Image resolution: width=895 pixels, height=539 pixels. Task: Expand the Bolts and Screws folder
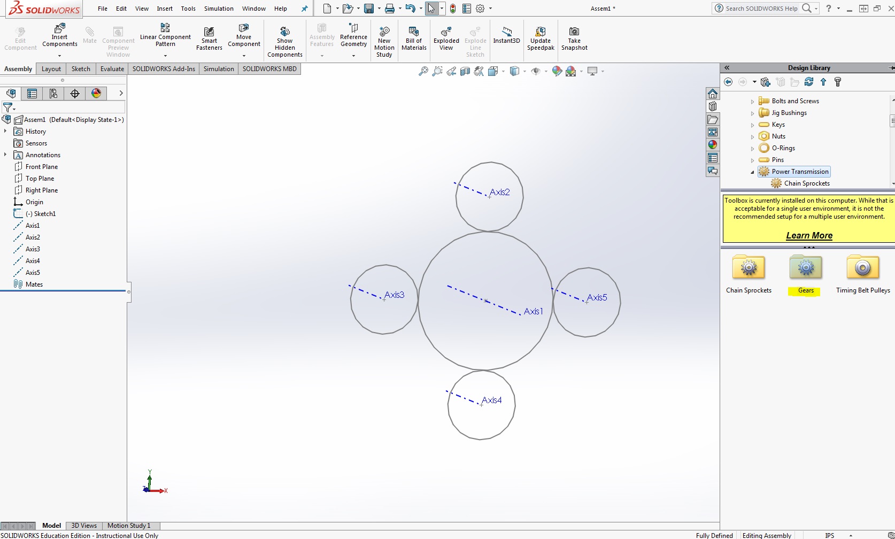[752, 102]
